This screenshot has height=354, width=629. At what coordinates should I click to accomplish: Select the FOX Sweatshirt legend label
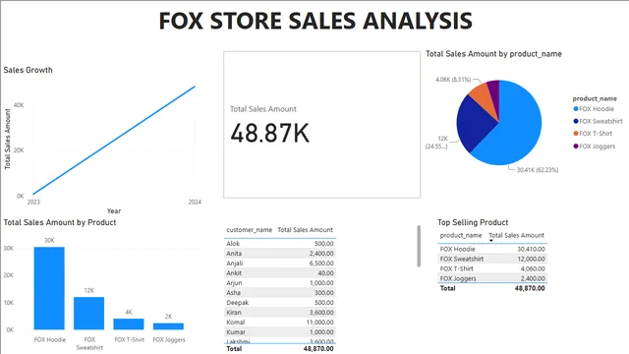[600, 121]
